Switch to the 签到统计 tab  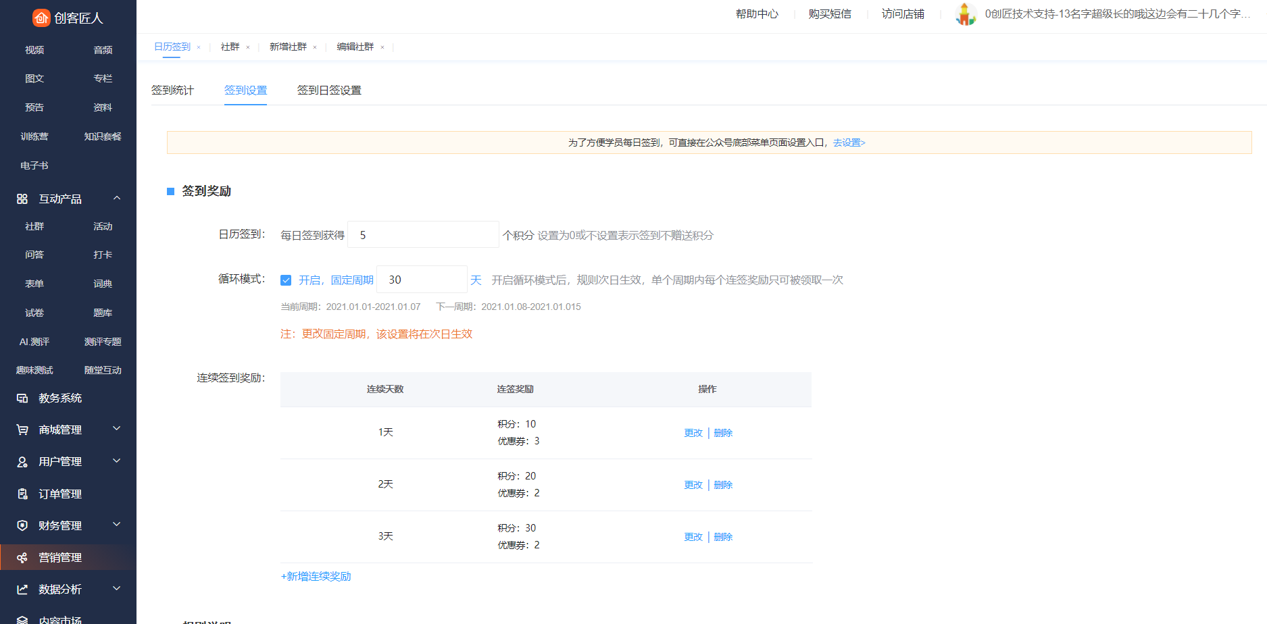(172, 90)
